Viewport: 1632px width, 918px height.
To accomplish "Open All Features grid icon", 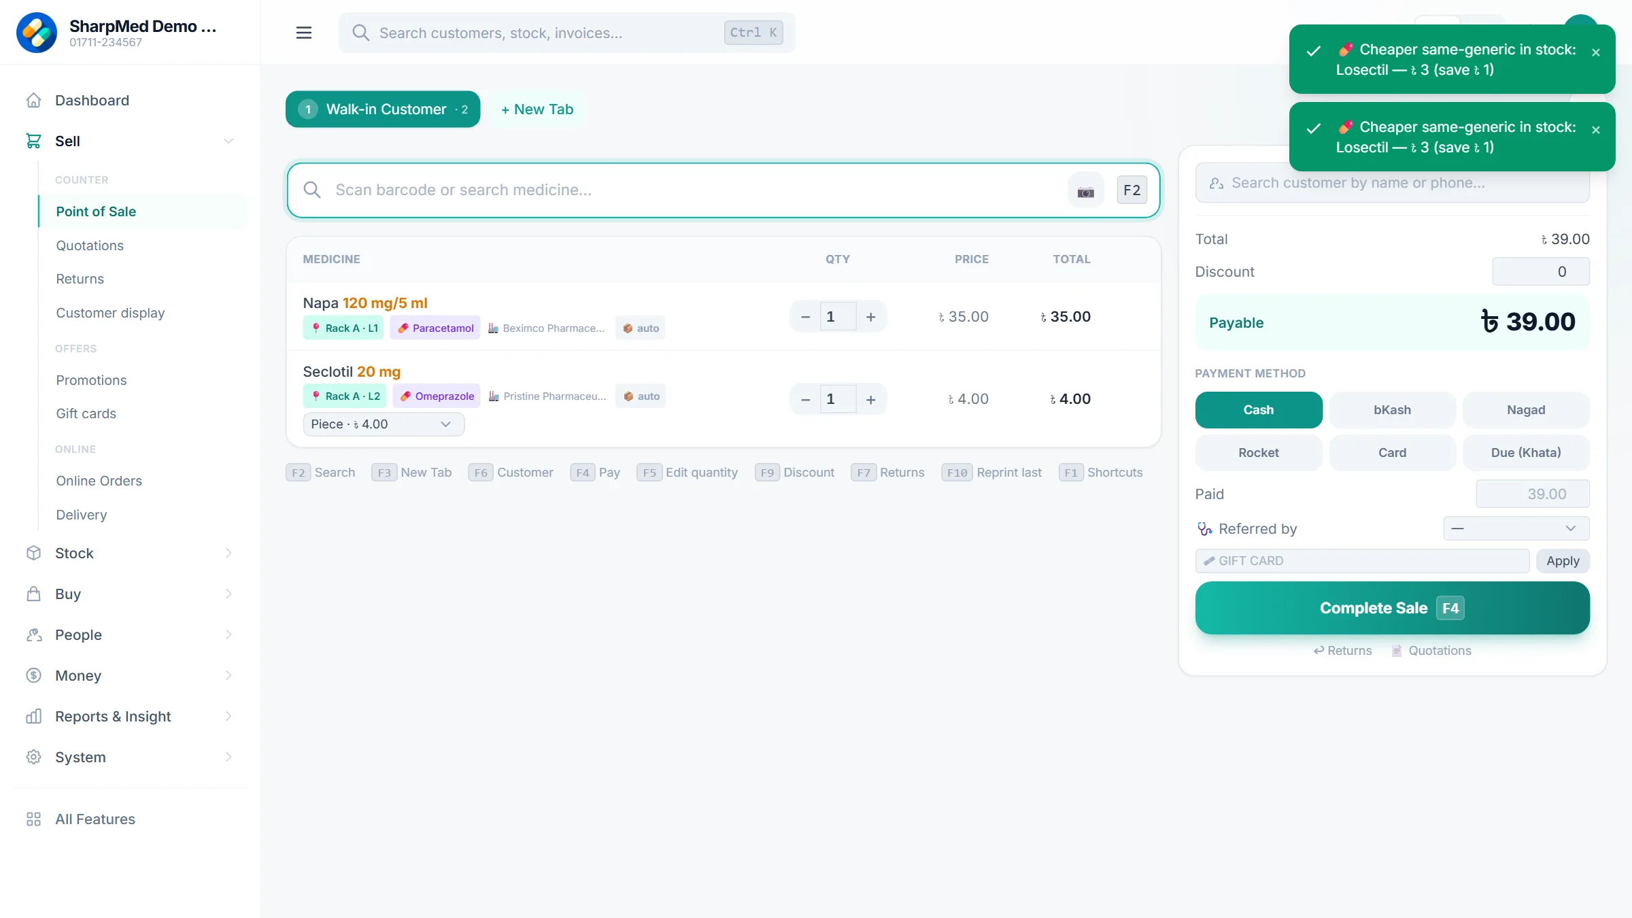I will point(33,819).
